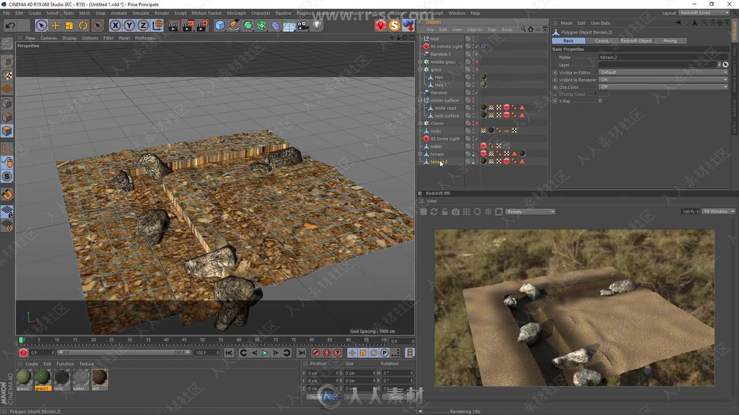Toggle RS Dome Light enable checkmark
The image size is (739, 415).
tap(477, 138)
